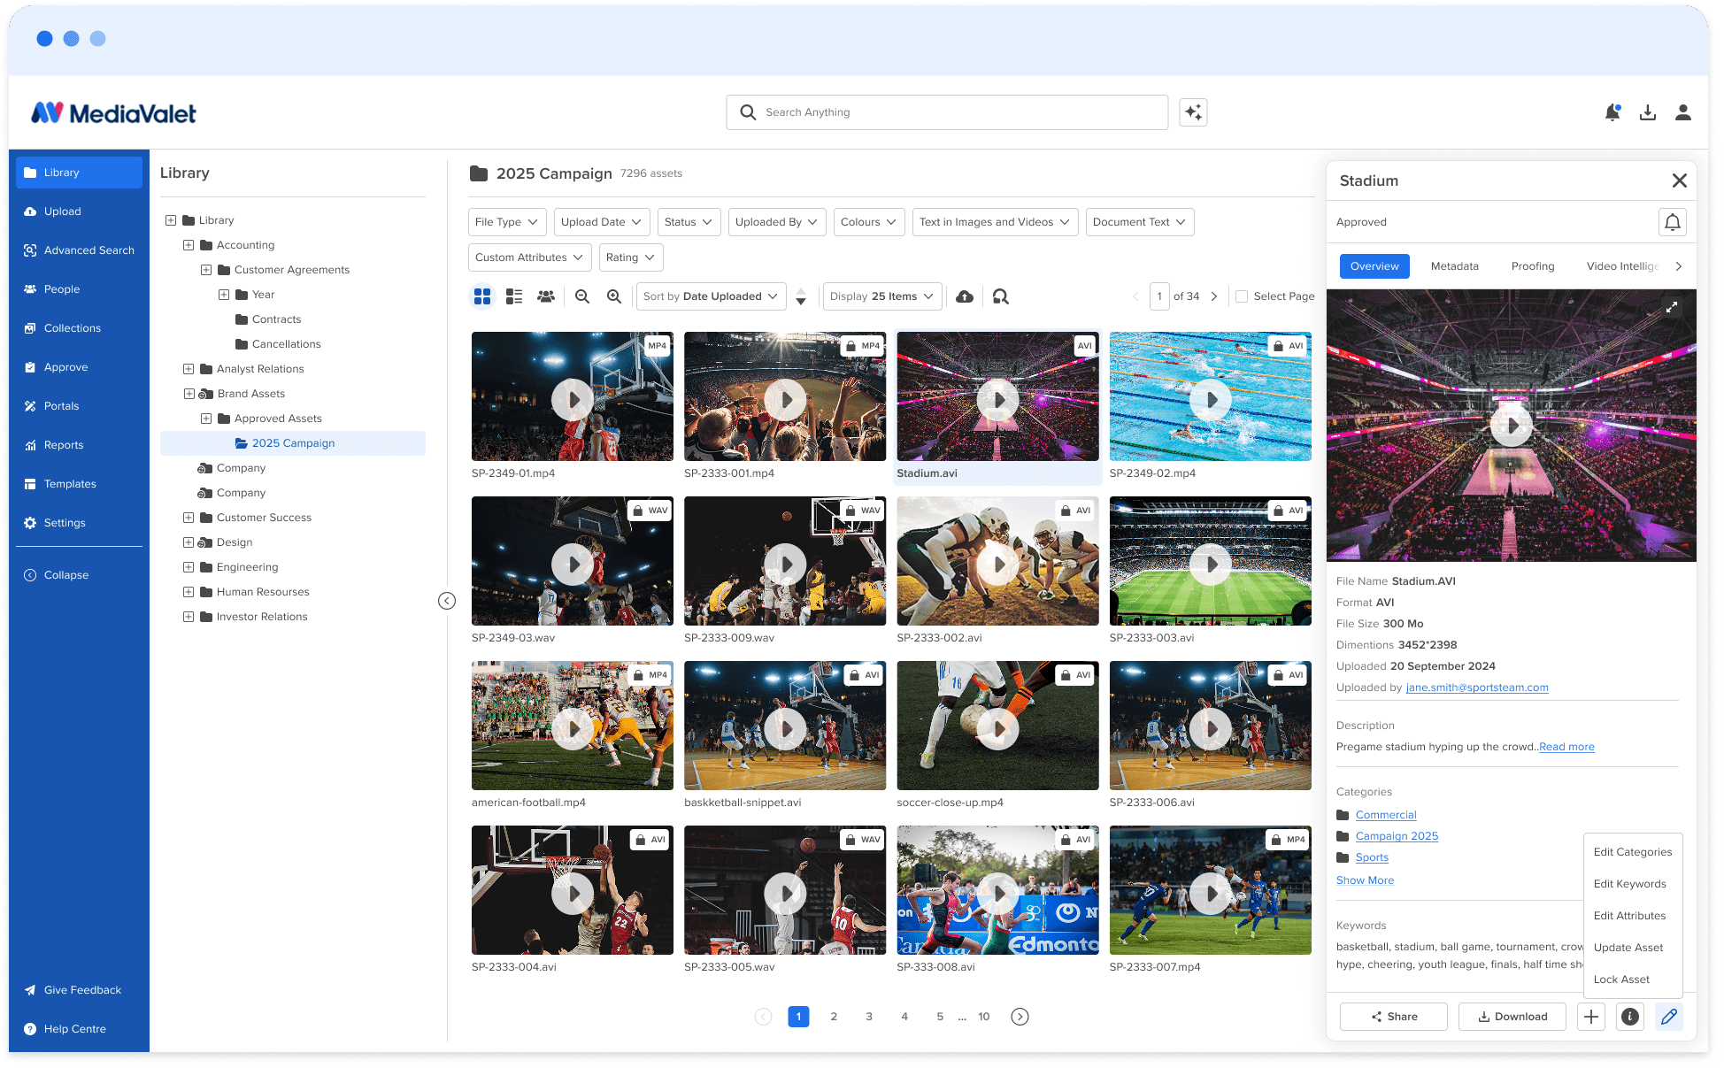Viewport: 1724px width, 1068px height.
Task: Play the Stadium video preview
Action: (1511, 426)
